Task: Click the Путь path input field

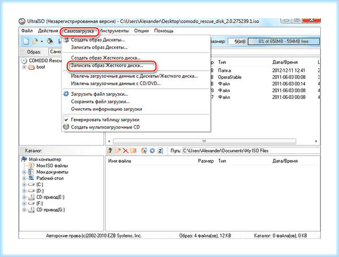Action: 251,151
